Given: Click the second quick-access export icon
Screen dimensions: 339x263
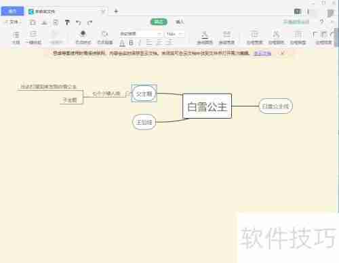Looking at the screenshot, I should [45, 22].
